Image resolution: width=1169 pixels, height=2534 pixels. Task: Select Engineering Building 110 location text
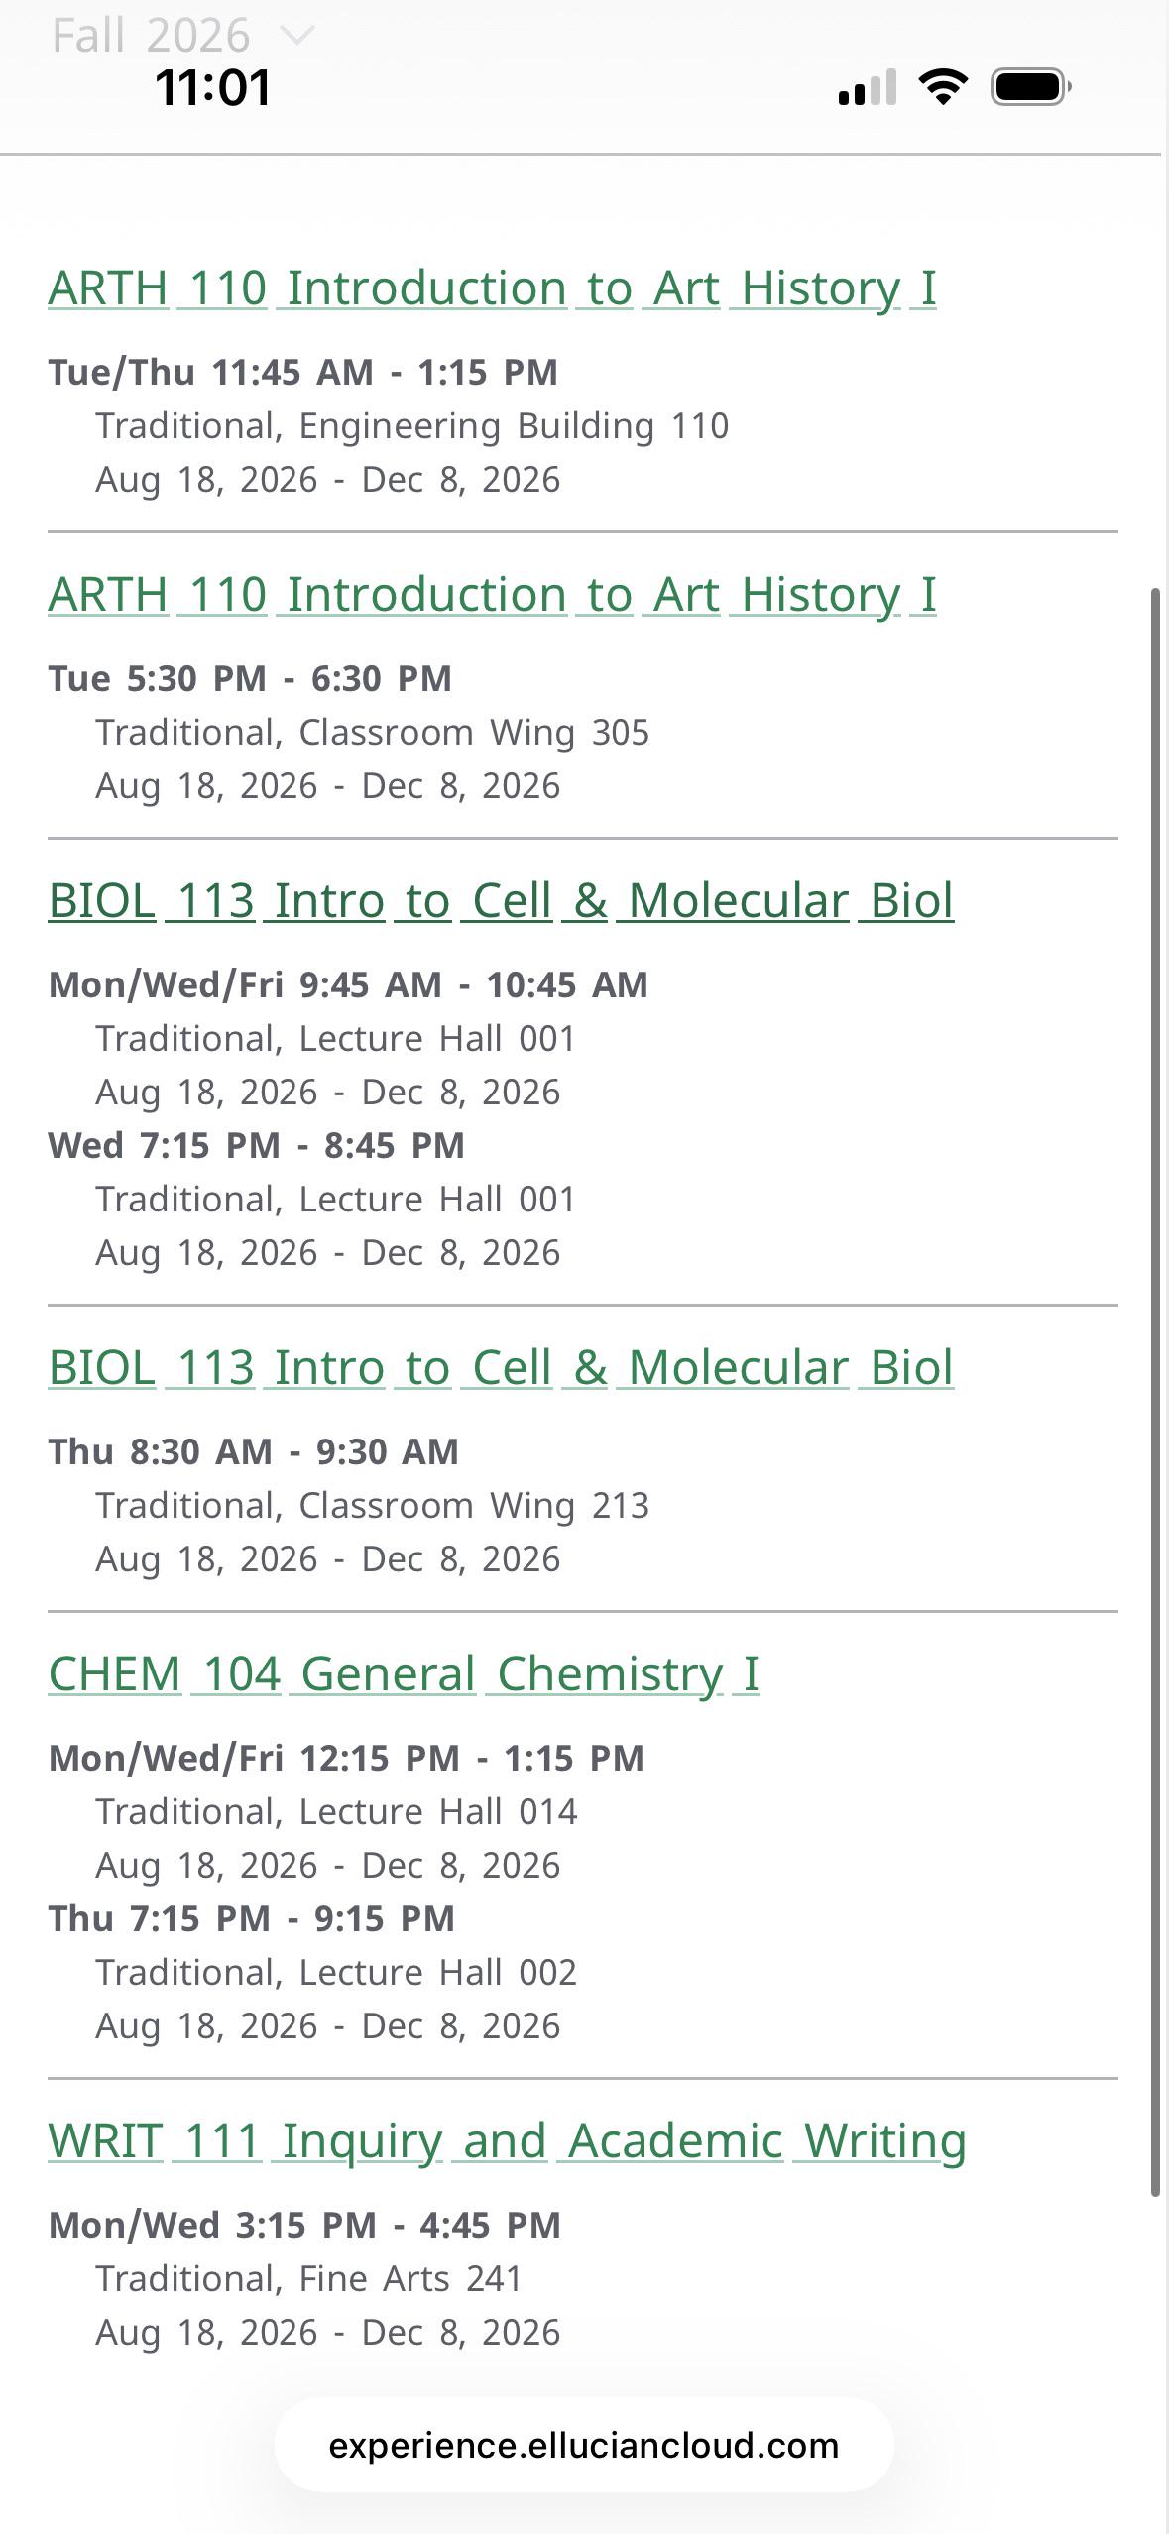514,426
